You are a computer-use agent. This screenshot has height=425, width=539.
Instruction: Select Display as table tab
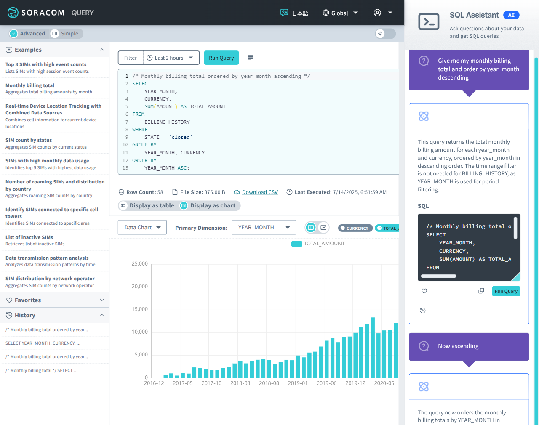click(x=148, y=205)
